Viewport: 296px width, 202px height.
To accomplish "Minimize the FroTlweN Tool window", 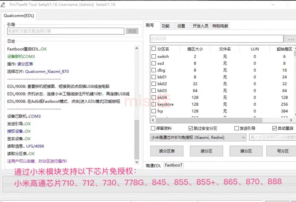I will tap(273, 4).
